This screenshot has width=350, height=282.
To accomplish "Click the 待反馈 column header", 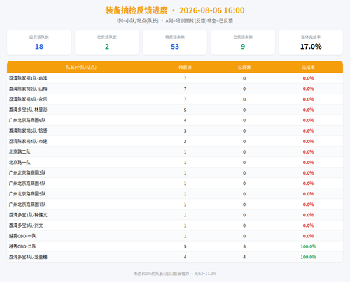I will coord(185,68).
